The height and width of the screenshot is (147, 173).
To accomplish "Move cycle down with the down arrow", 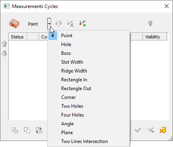I will click(4, 53).
